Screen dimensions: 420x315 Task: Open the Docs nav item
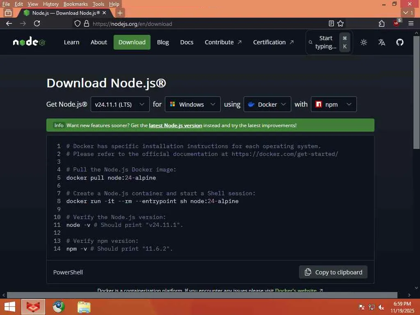coord(187,42)
